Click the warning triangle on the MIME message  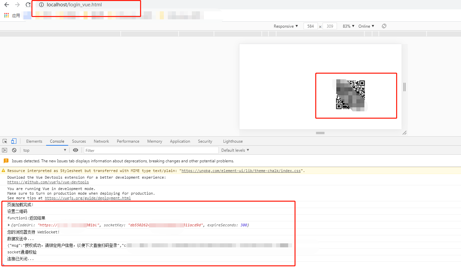pyautogui.click(x=4, y=171)
